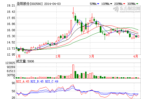Click the tallest red volume bar
141x99 pixels.
tap(73, 71)
